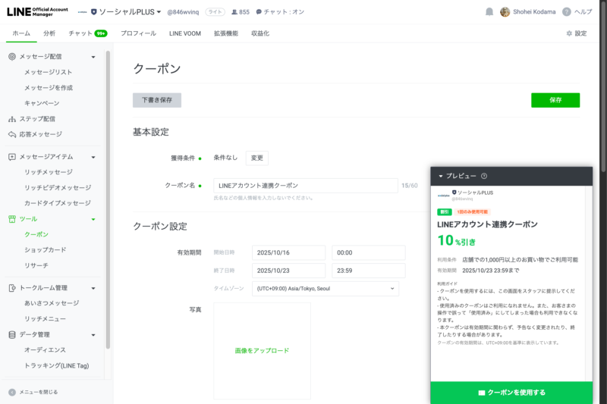Click the クーポンを使用する preview button

511,393
